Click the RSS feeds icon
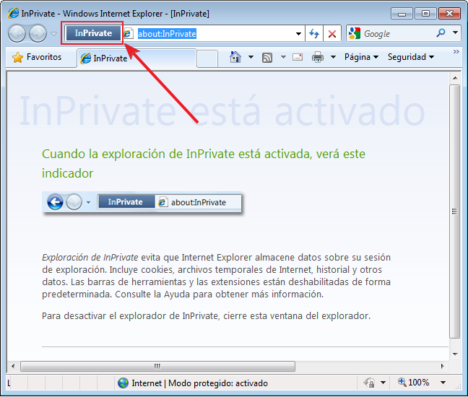This screenshot has width=468, height=397. pyautogui.click(x=267, y=57)
